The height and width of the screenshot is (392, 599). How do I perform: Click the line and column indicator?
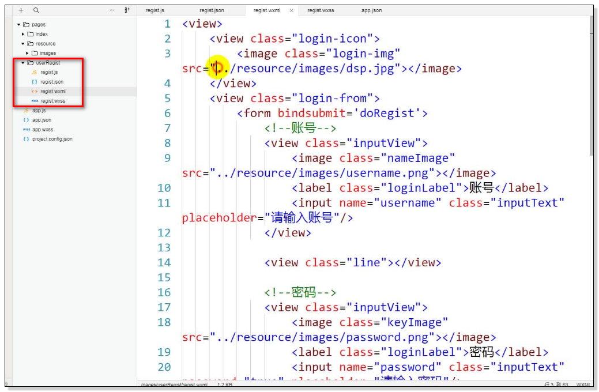(556, 385)
